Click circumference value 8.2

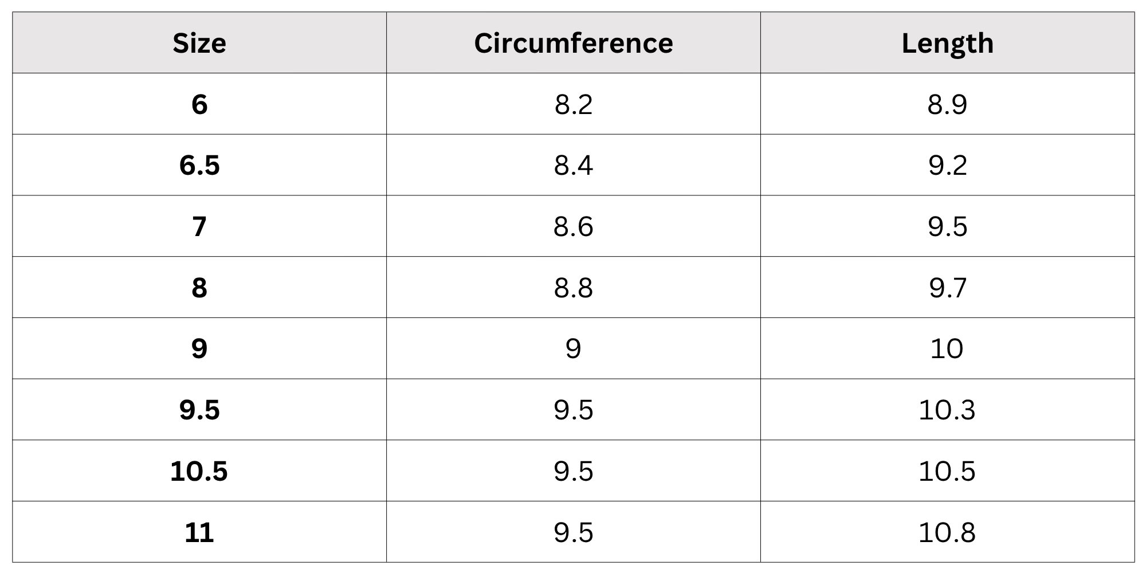coord(574,104)
